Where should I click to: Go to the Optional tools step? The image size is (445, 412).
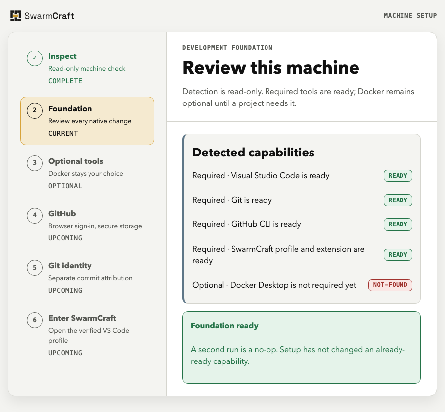coord(87,173)
